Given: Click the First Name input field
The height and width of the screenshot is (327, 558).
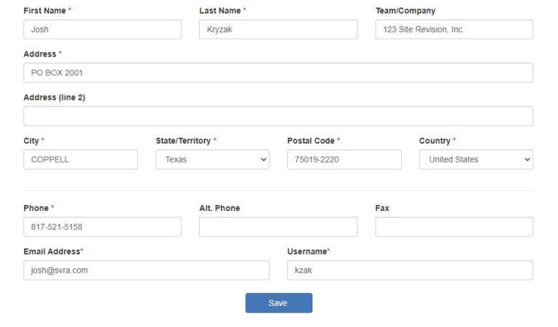Looking at the screenshot, I should click(x=102, y=30).
